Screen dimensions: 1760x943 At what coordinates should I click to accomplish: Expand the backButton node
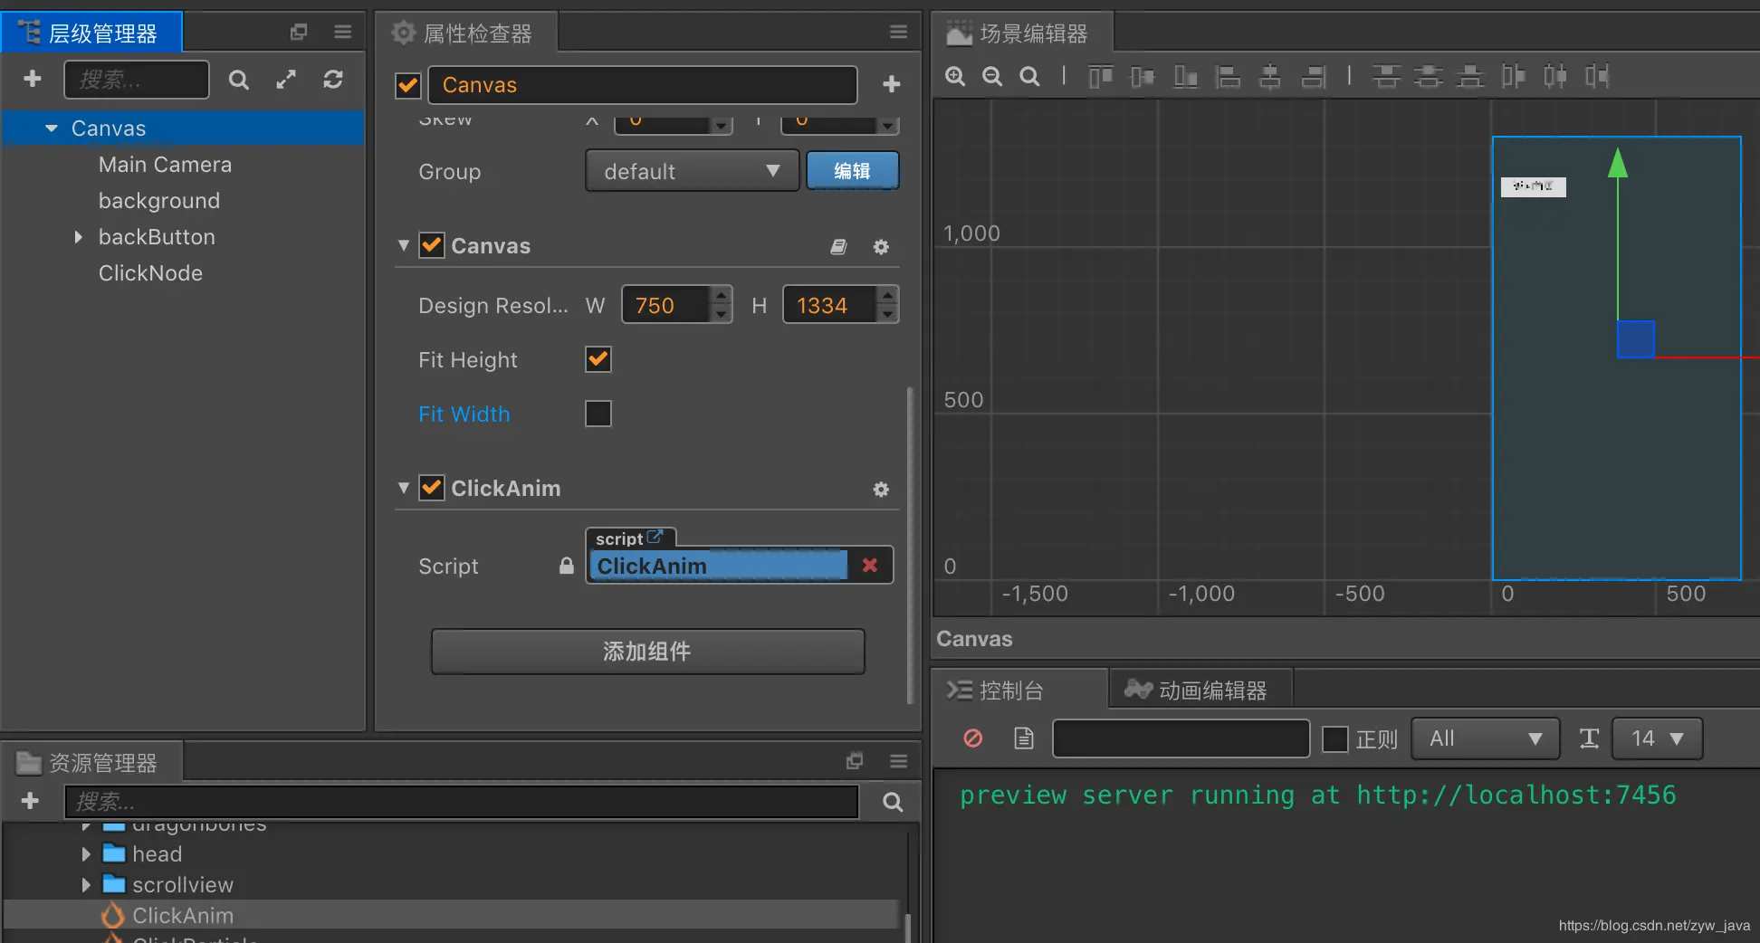[x=78, y=237]
